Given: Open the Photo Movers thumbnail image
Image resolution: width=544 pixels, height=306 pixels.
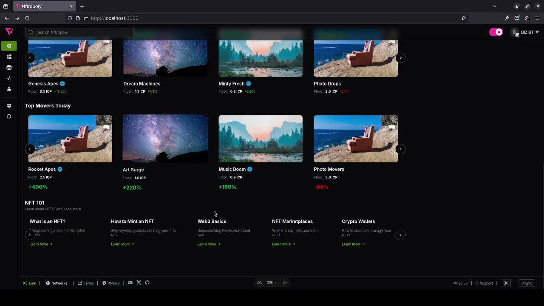Looking at the screenshot, I should click(x=356, y=139).
